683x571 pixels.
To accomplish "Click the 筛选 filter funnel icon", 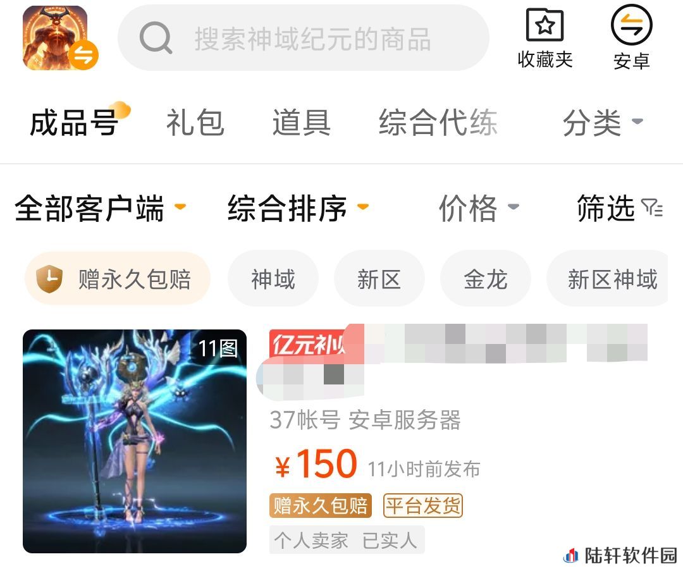I will click(x=652, y=207).
